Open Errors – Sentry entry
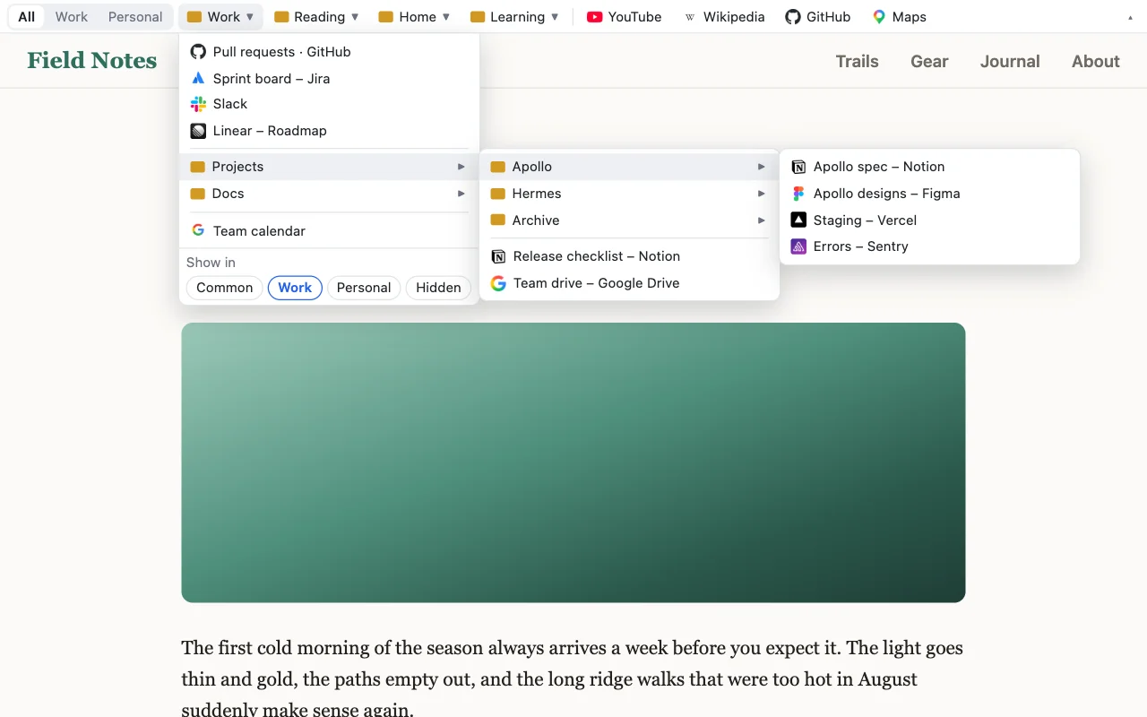Screen dimensions: 1147x717 [x=929, y=246]
